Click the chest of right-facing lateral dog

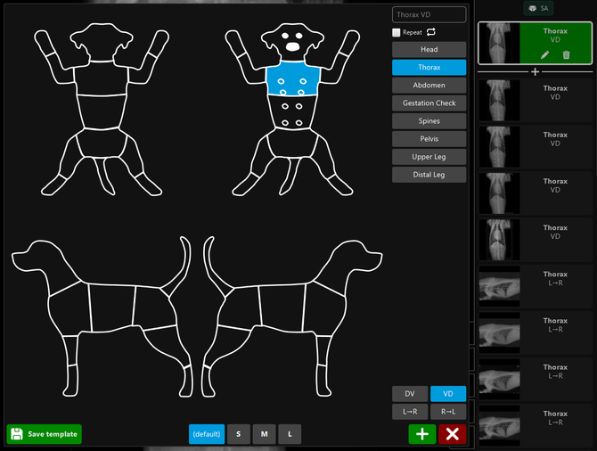[x=324, y=308]
